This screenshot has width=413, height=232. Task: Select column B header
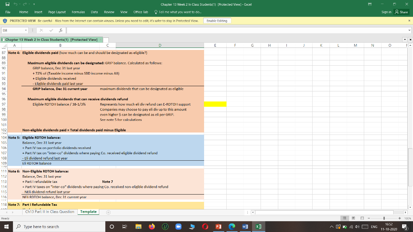(60, 46)
